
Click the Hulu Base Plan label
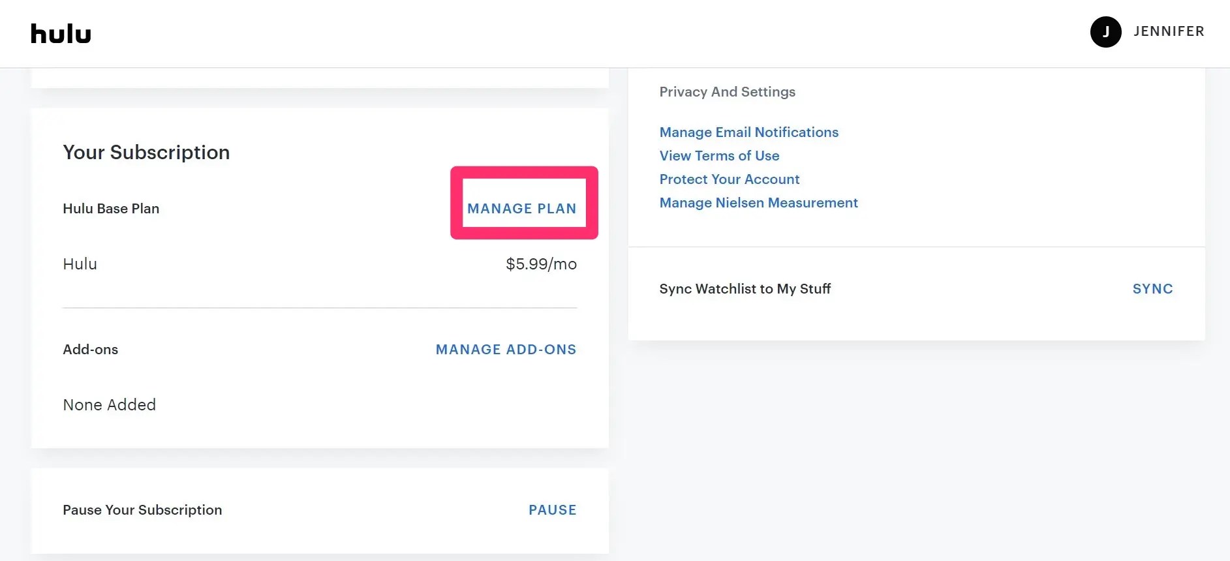click(111, 209)
